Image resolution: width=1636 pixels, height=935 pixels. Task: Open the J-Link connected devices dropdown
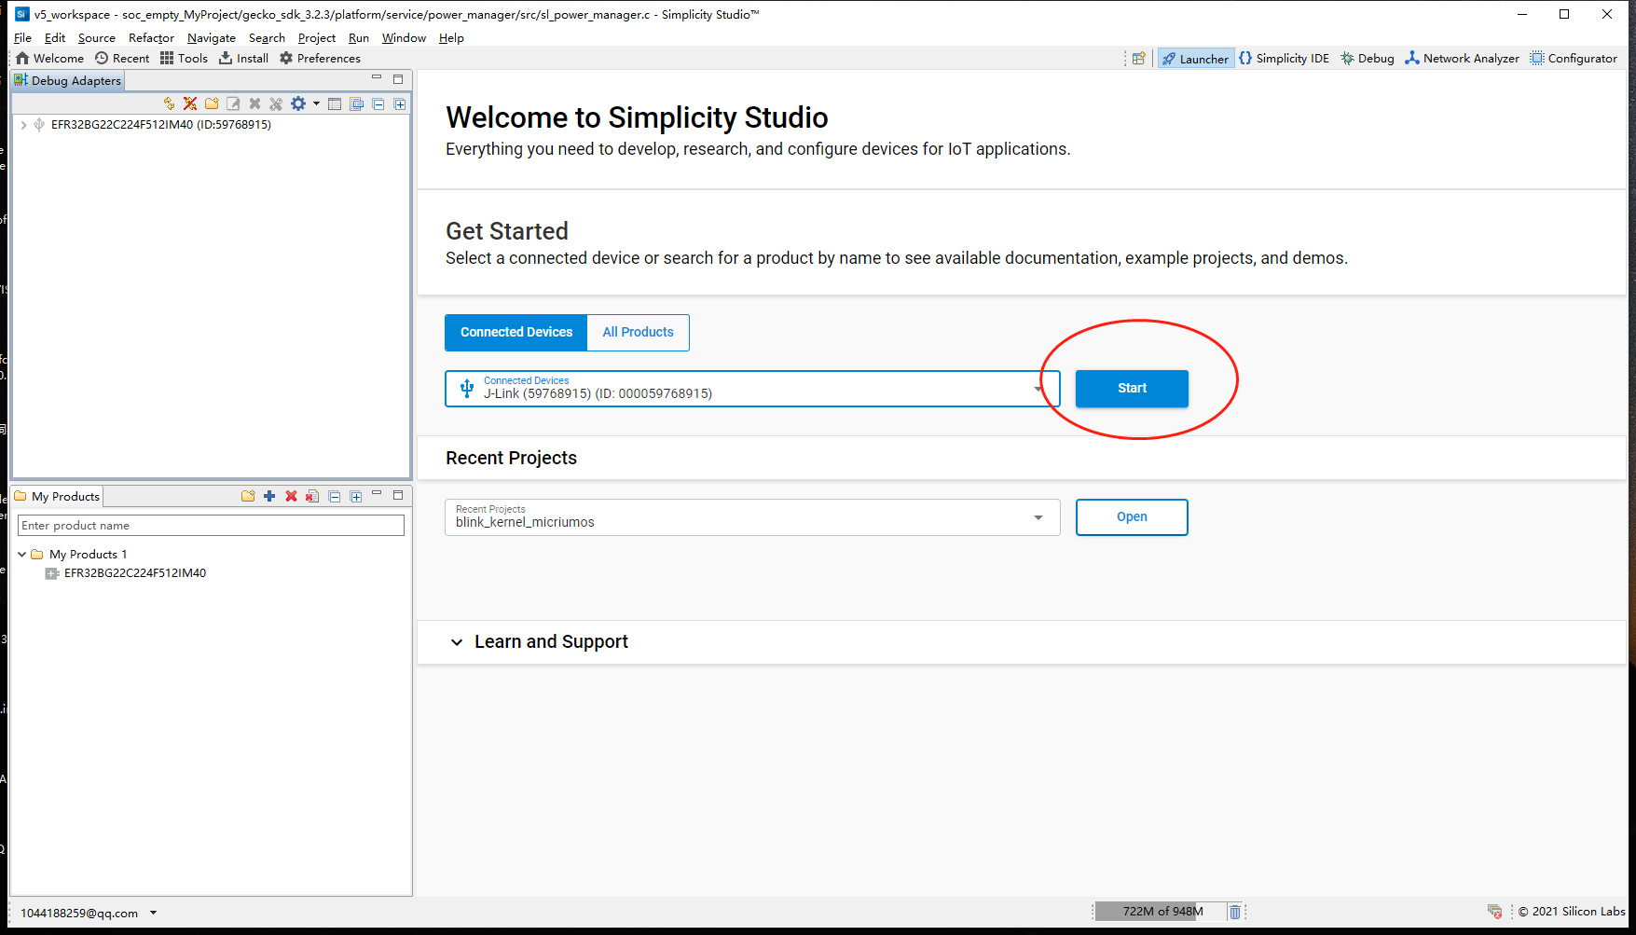[1038, 389]
